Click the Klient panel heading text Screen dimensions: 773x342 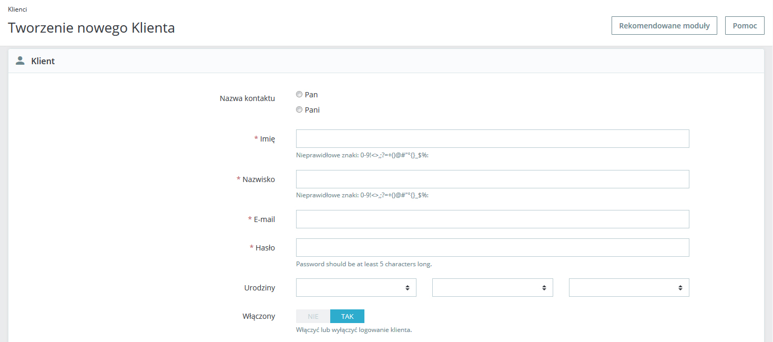pos(43,61)
